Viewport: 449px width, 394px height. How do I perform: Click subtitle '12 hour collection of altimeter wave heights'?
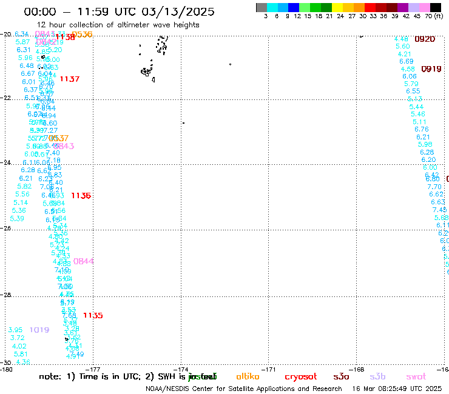pos(118,25)
